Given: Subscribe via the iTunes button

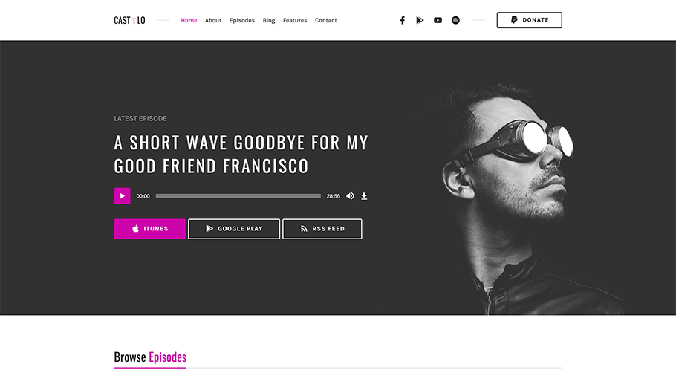Looking at the screenshot, I should click(x=149, y=229).
